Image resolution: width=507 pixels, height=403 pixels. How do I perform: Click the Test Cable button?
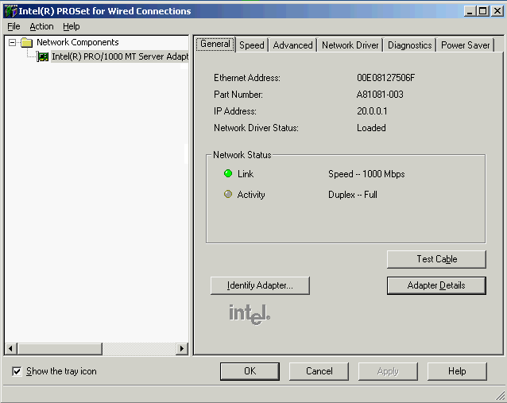[x=436, y=259]
